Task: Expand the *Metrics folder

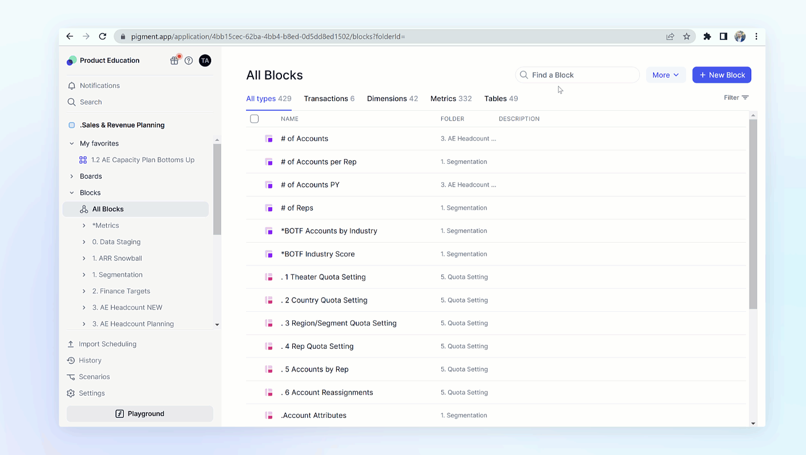Action: [84, 226]
